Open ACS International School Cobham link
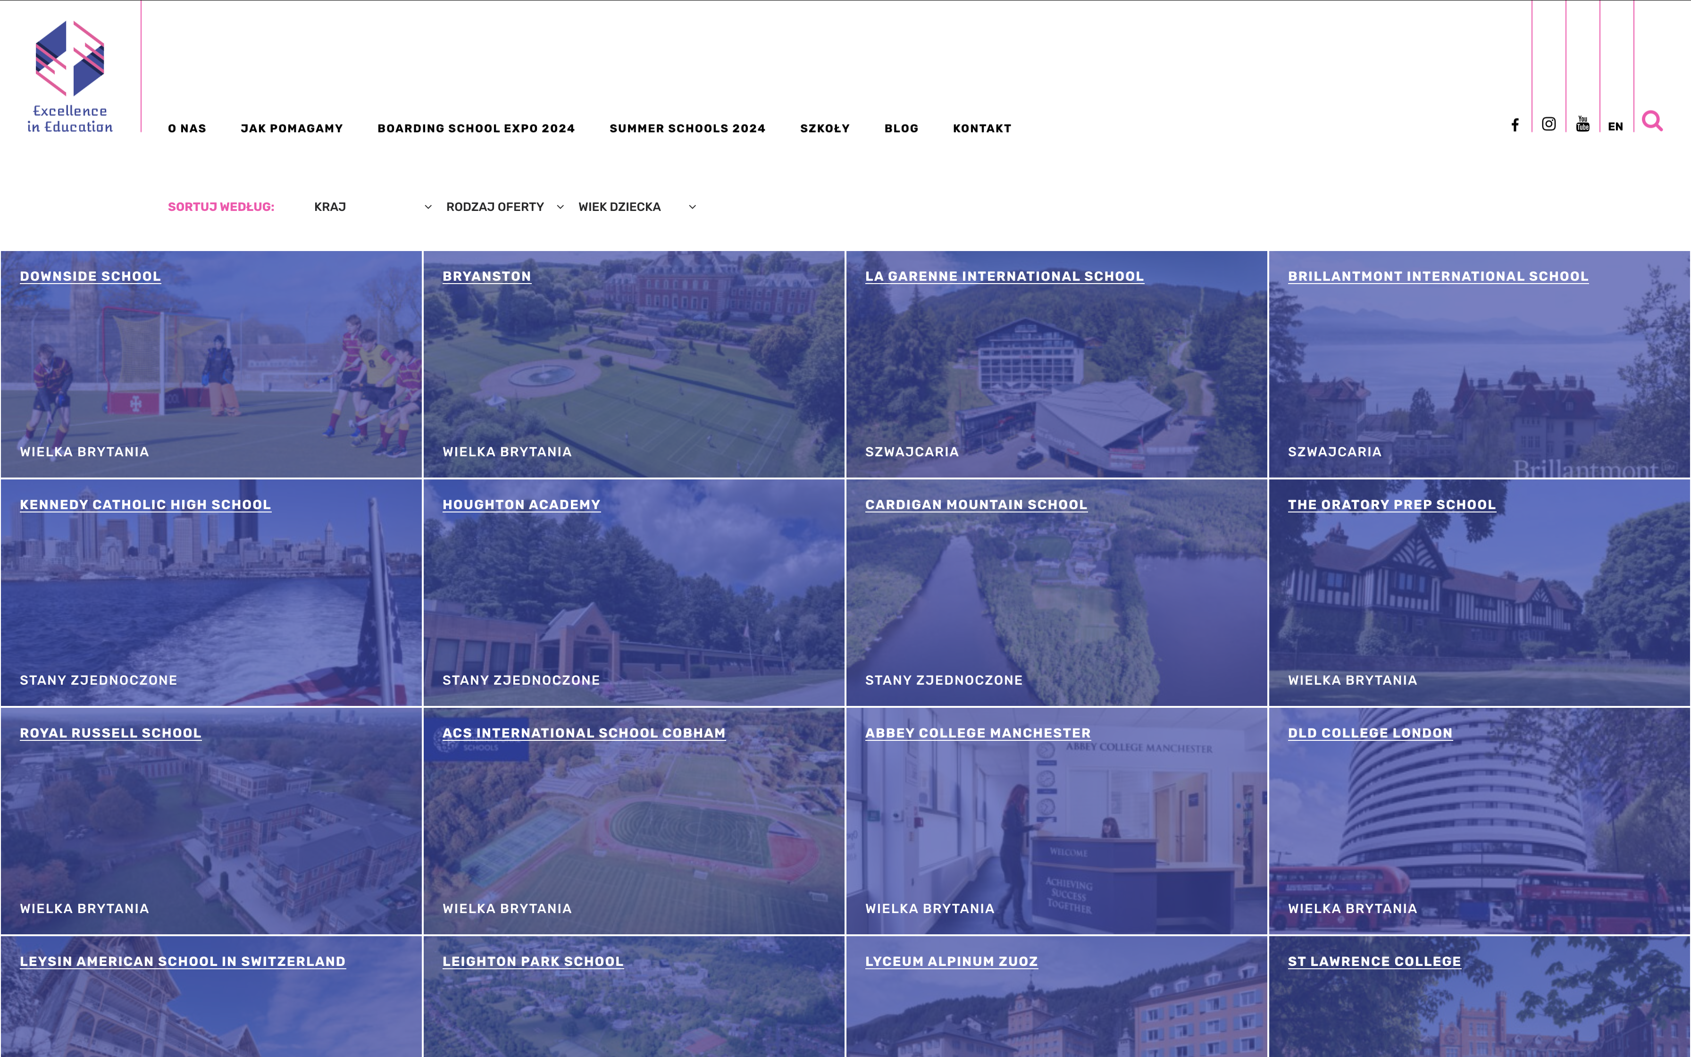 coord(584,733)
